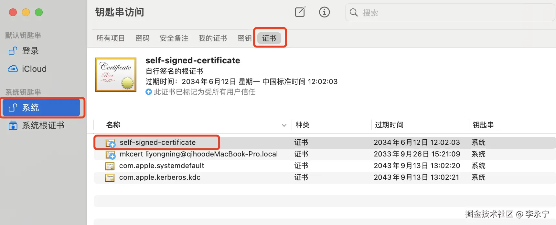This screenshot has height=225, width=556.
Task: Select the 系统根证书 keychain in the sidebar
Action: (43, 125)
